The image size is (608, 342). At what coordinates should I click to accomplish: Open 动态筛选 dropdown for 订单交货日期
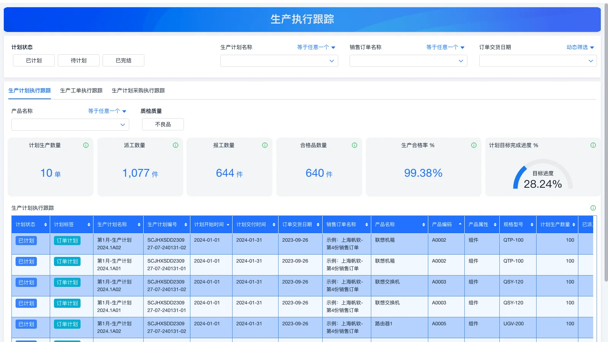tap(580, 47)
